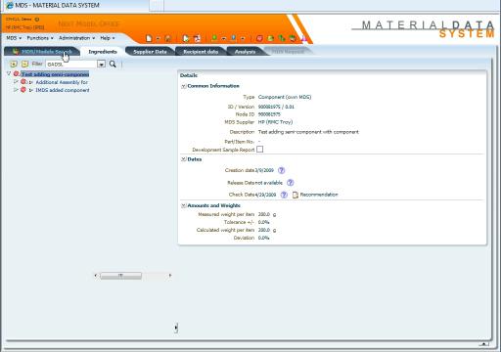Click the tree panel horizontal scrollbar thumb

(x=120, y=276)
